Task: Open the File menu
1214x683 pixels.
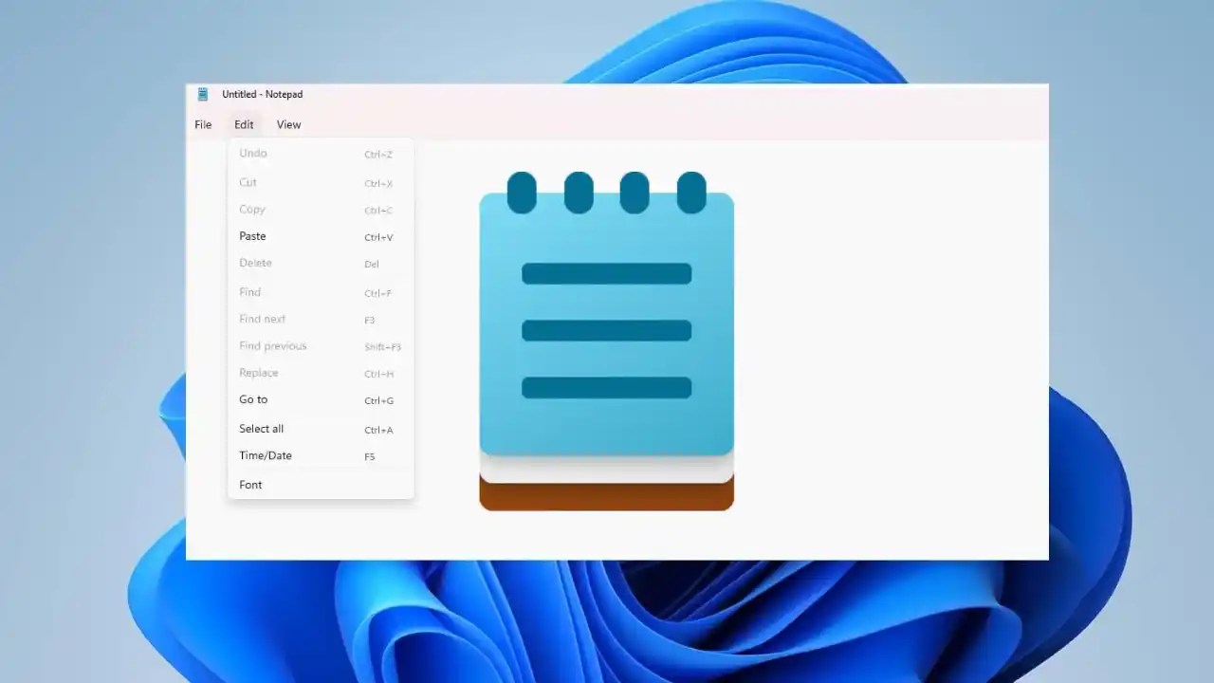Action: click(202, 124)
